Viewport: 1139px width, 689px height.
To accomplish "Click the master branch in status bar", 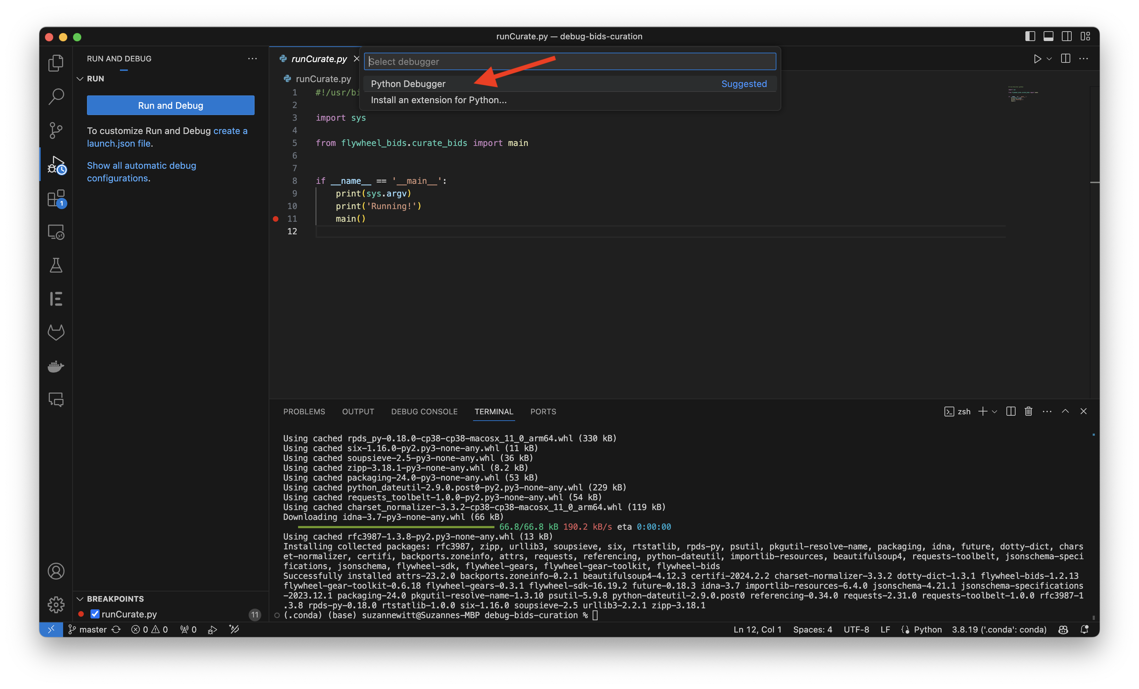I will [88, 629].
